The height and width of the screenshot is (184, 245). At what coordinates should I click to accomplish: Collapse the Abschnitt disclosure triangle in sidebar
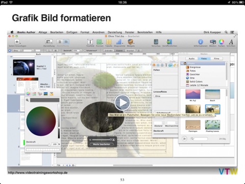pyautogui.click(x=14, y=85)
